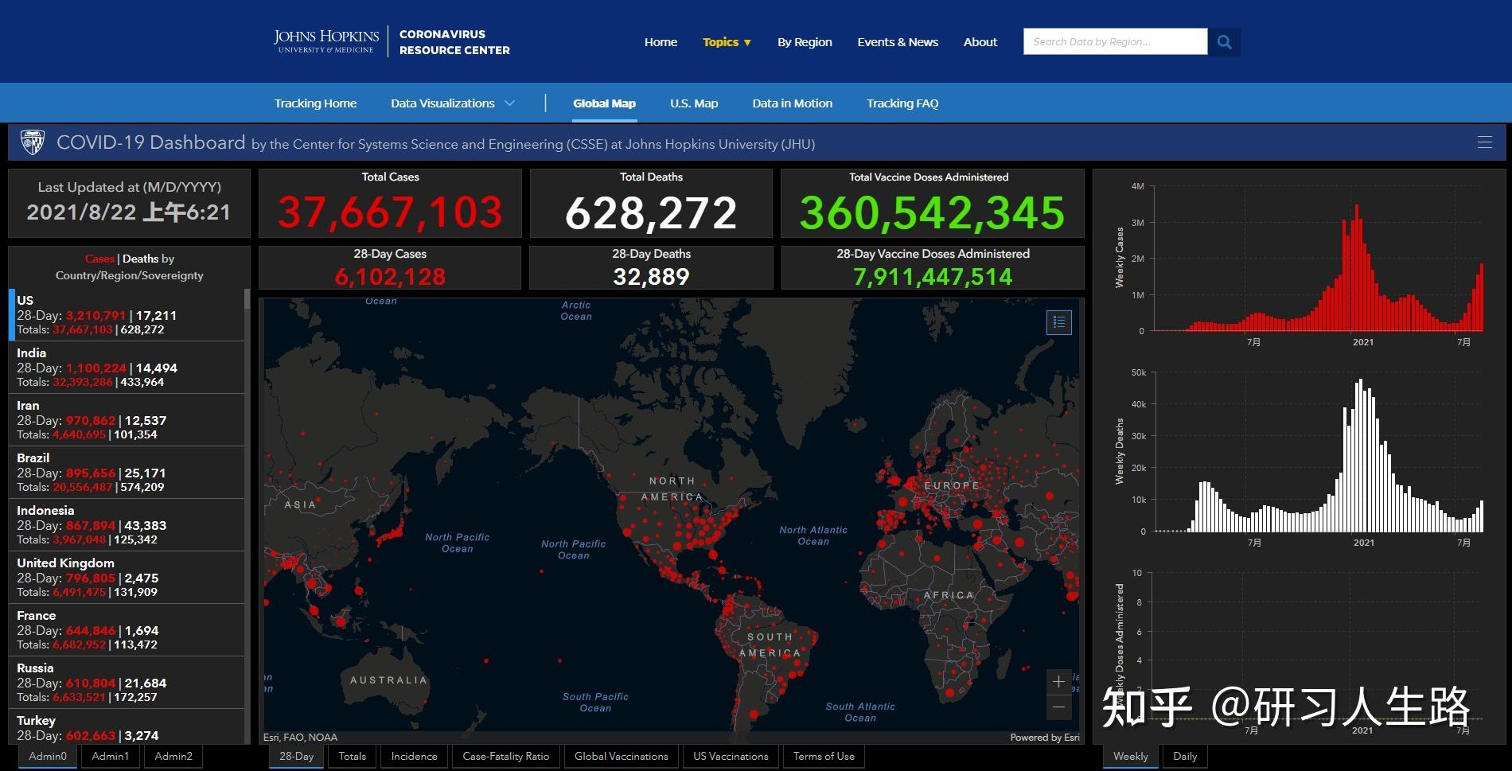Open Terms of Use tab
Viewport: 1512px width, 771px height.
click(x=824, y=756)
